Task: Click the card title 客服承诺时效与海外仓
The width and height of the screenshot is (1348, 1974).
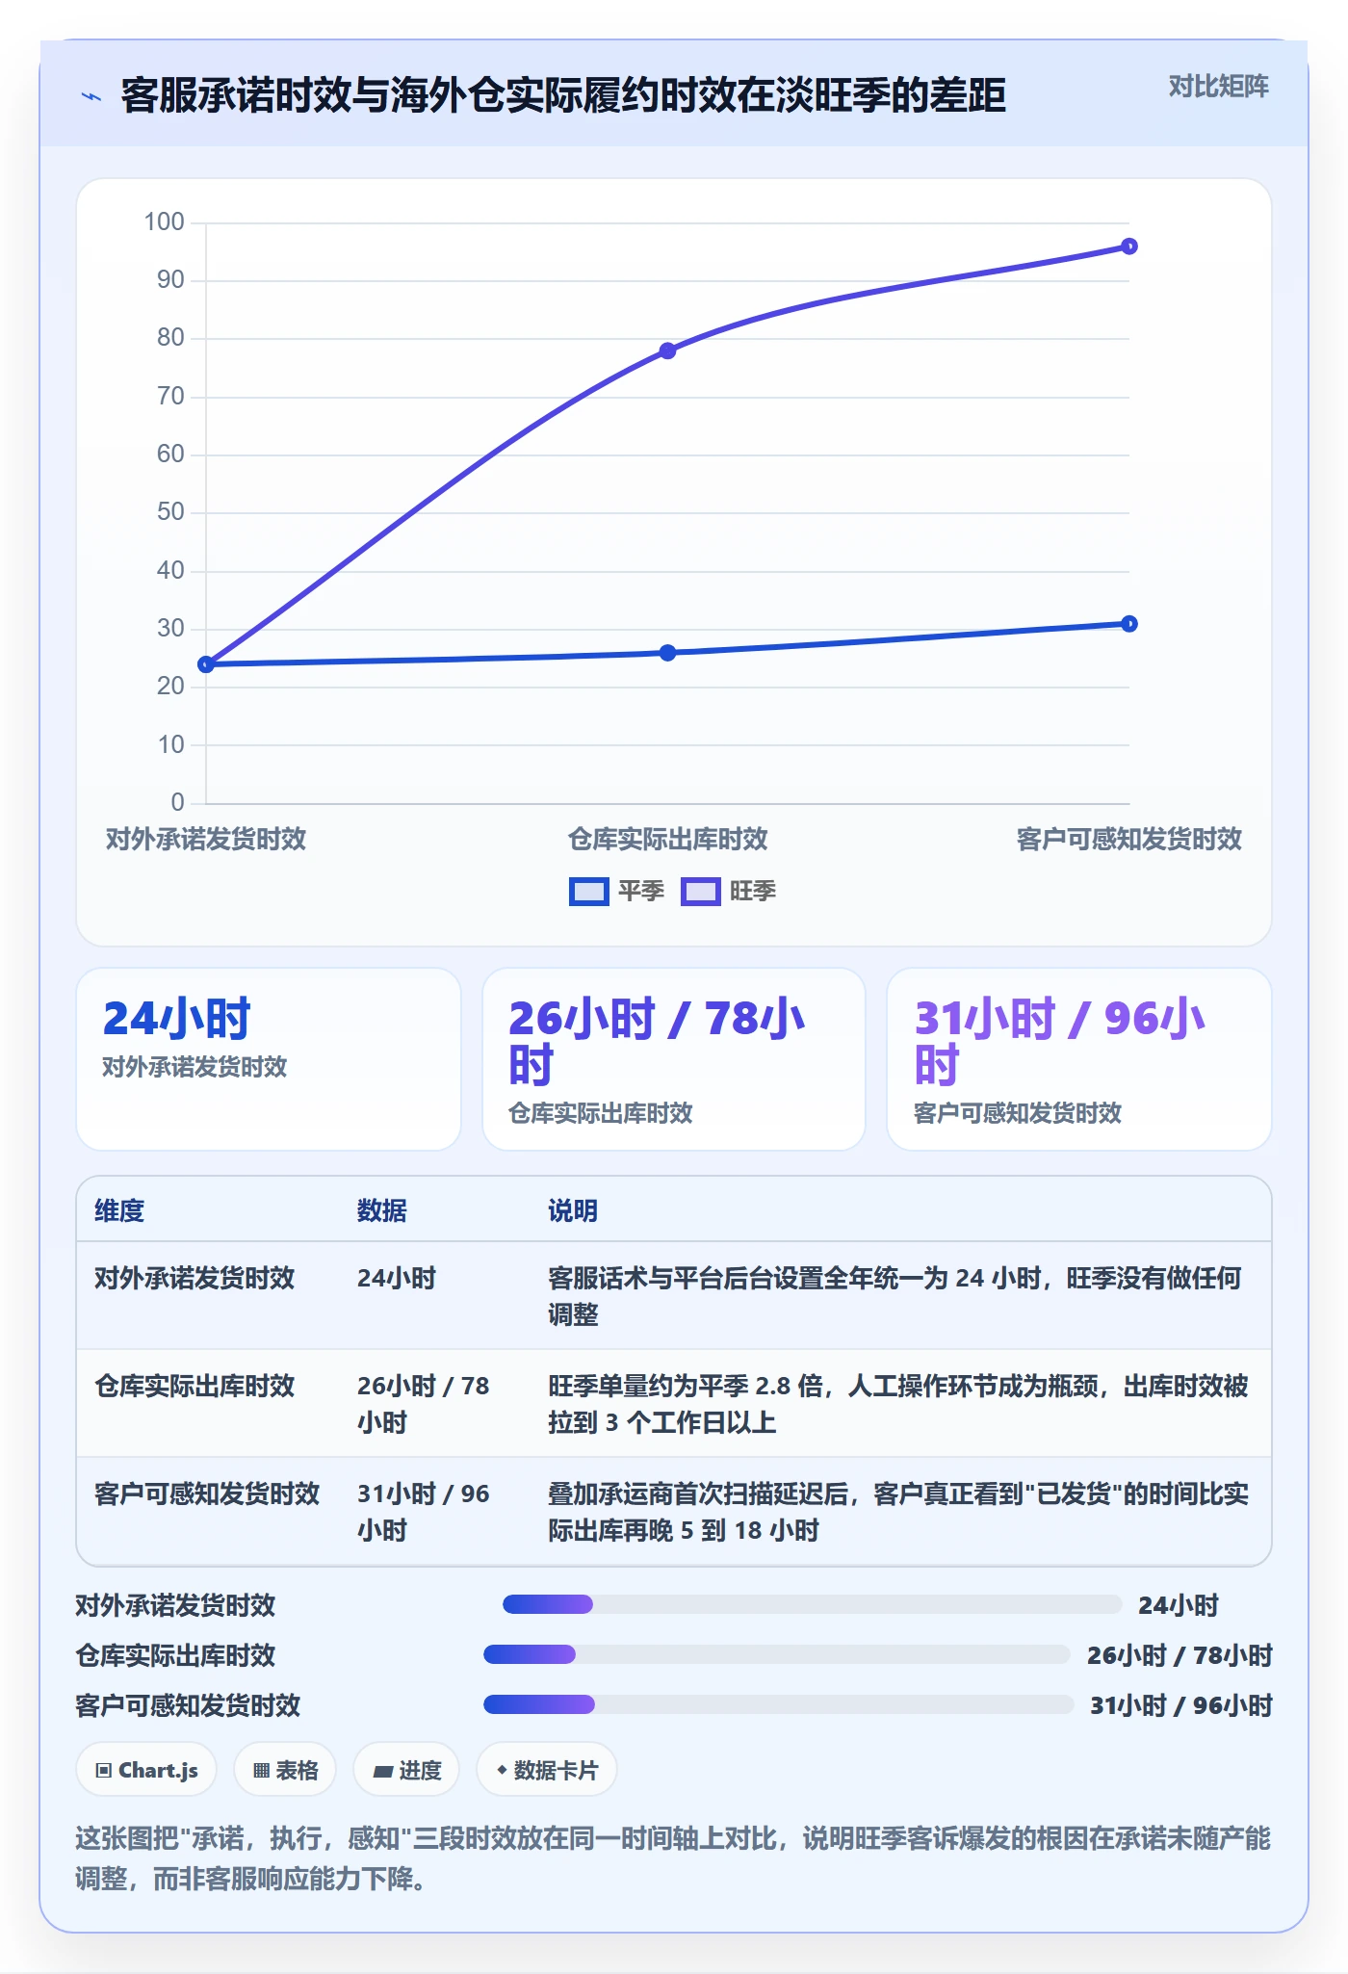Action: (x=563, y=95)
